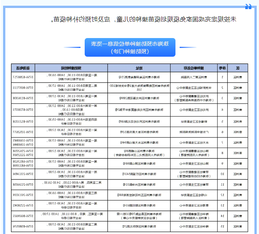This screenshot has height=234, width=259.
Task: Click the 咨询电话 column header
Action: point(23,68)
